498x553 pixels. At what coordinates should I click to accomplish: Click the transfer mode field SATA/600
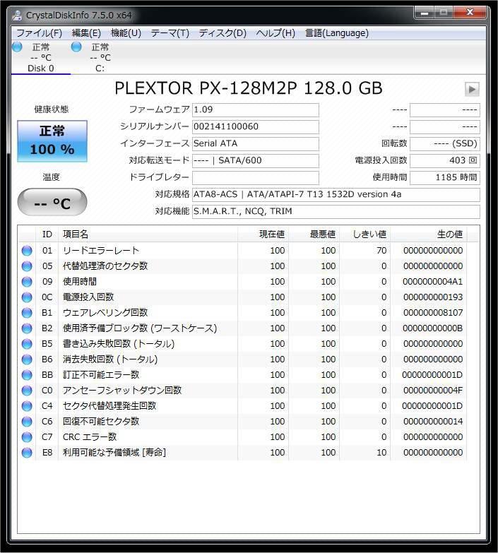click(255, 161)
